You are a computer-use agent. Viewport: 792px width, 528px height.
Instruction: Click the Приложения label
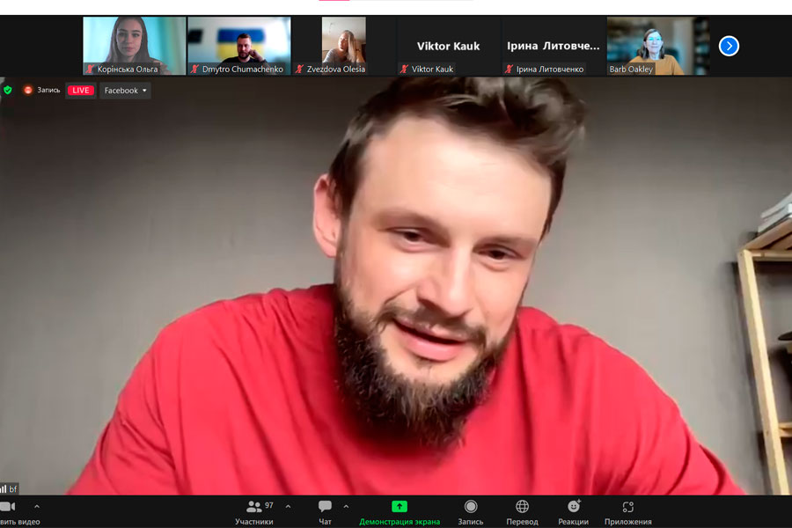(x=627, y=522)
